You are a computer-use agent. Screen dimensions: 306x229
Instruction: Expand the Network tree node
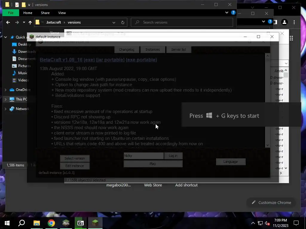coord(5,109)
